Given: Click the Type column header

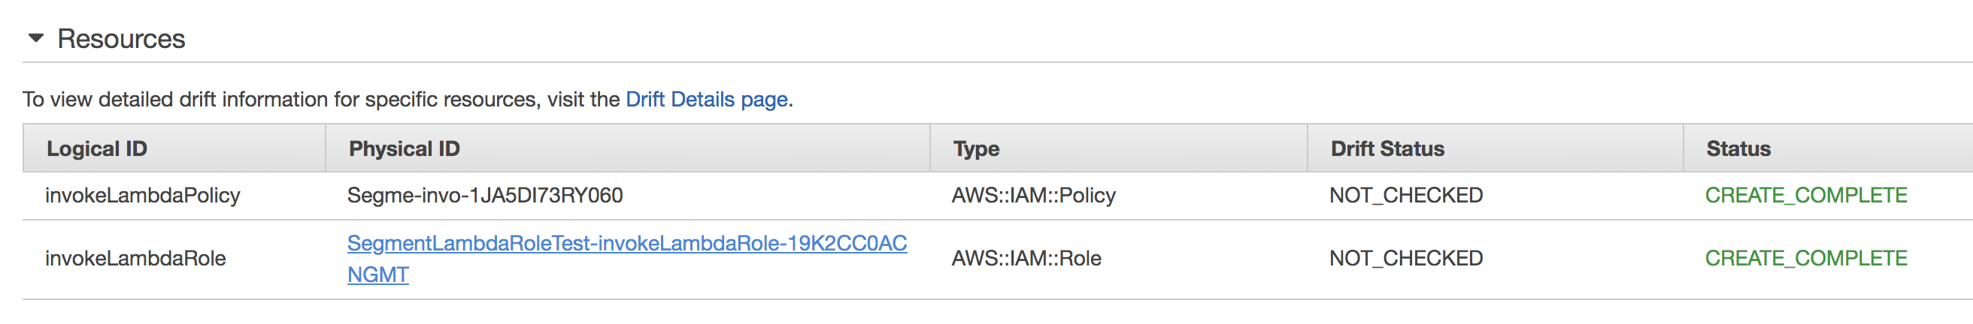Looking at the screenshot, I should pyautogui.click(x=976, y=148).
